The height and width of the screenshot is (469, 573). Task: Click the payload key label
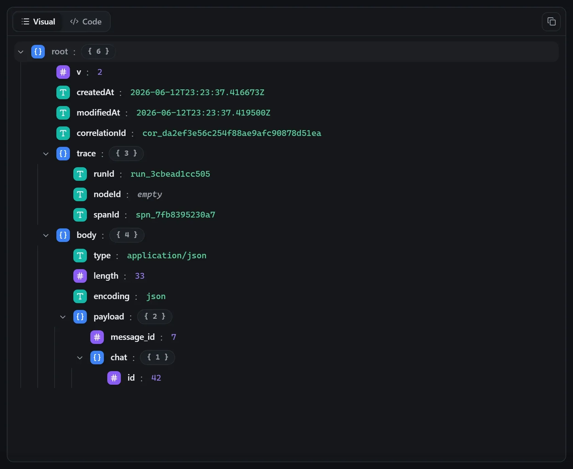109,317
